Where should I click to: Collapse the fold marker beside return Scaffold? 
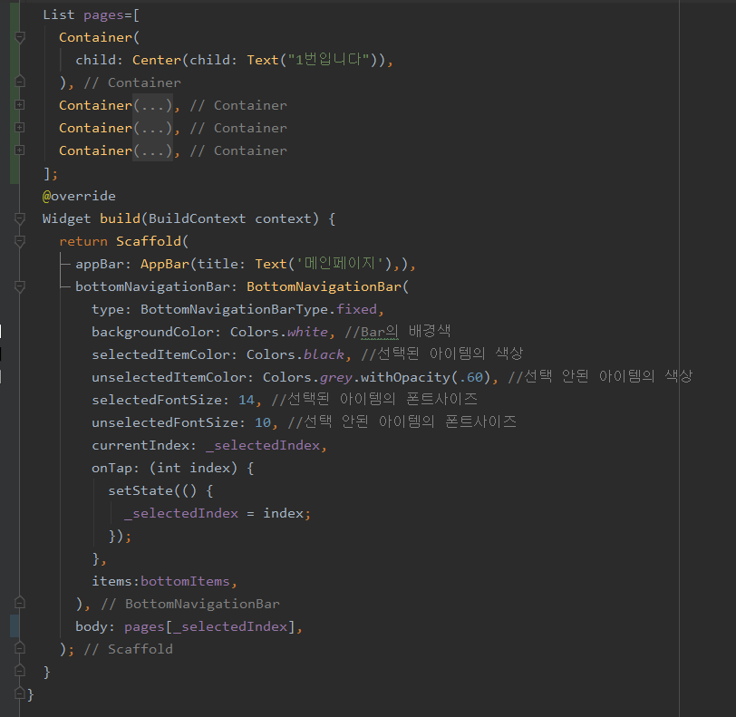tap(20, 241)
